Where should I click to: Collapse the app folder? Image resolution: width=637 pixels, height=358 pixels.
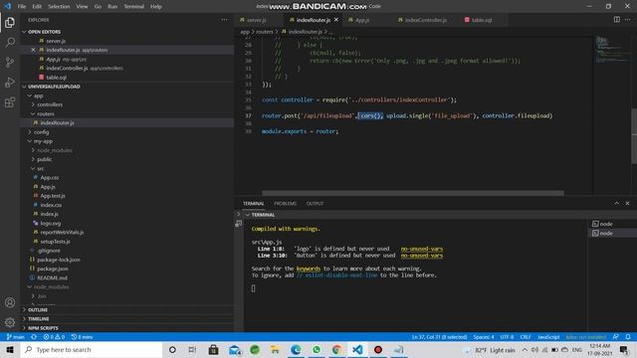[38, 95]
